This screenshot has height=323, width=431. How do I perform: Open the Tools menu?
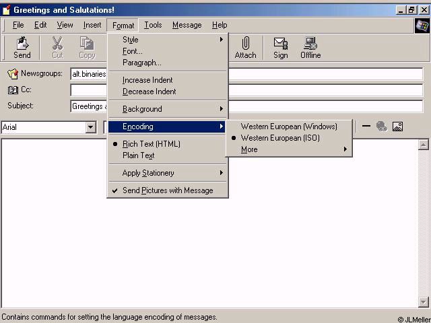click(153, 25)
